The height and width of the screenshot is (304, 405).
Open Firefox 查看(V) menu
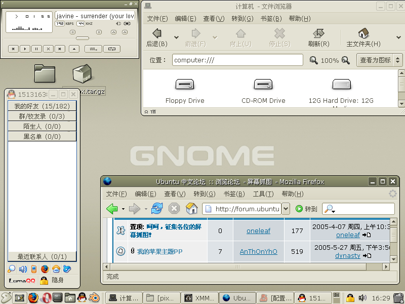click(175, 194)
